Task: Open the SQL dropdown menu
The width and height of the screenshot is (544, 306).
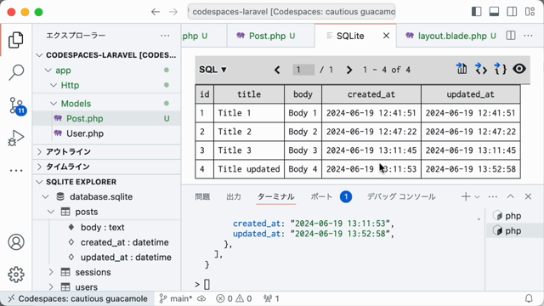Action: [x=212, y=70]
